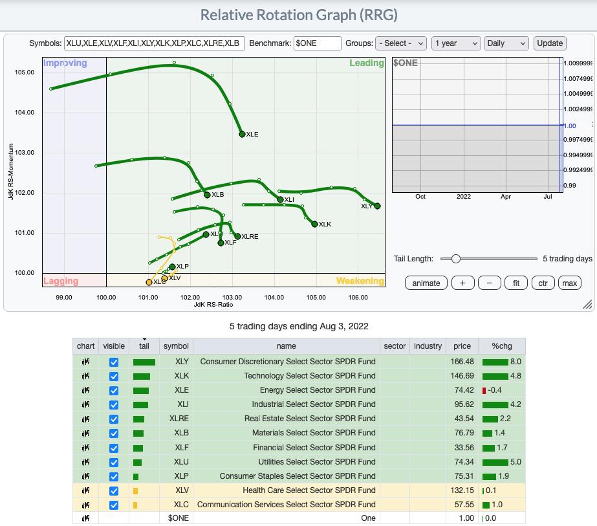Sort table by price column header

tap(462, 346)
